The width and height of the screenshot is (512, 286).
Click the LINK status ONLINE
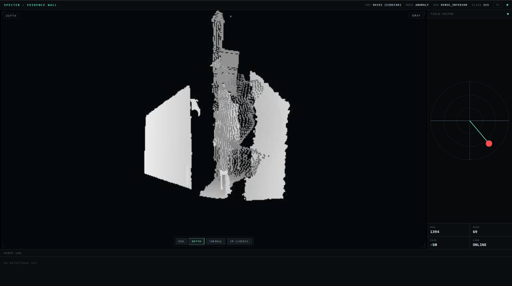point(479,245)
